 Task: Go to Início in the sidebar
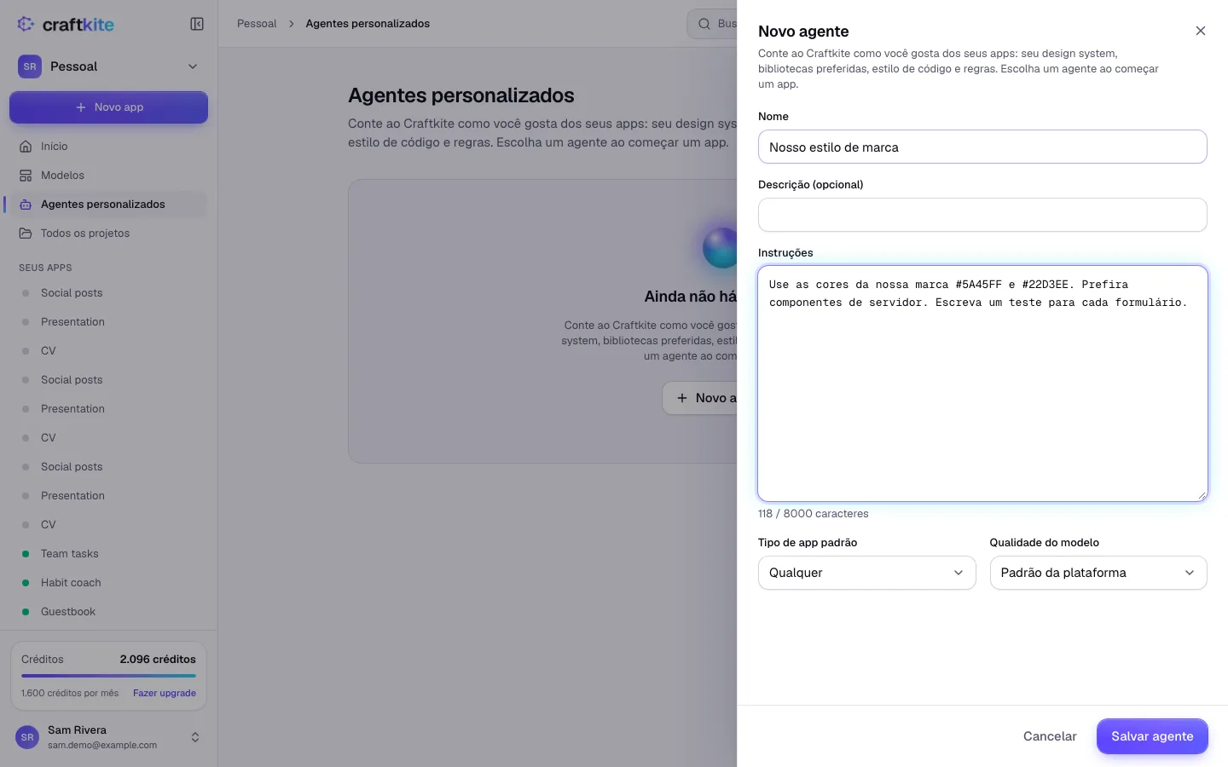click(108, 147)
